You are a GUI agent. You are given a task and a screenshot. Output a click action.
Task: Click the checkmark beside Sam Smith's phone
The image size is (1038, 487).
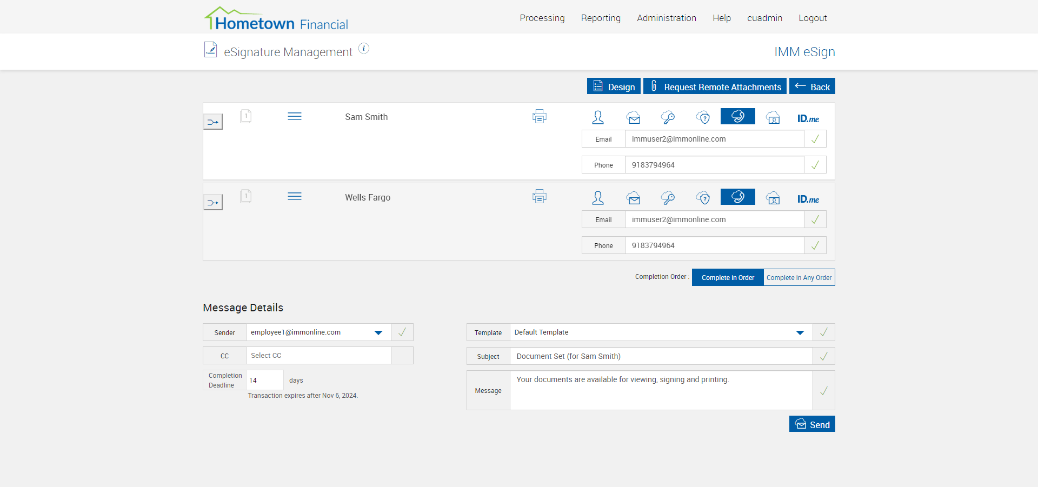(x=815, y=165)
